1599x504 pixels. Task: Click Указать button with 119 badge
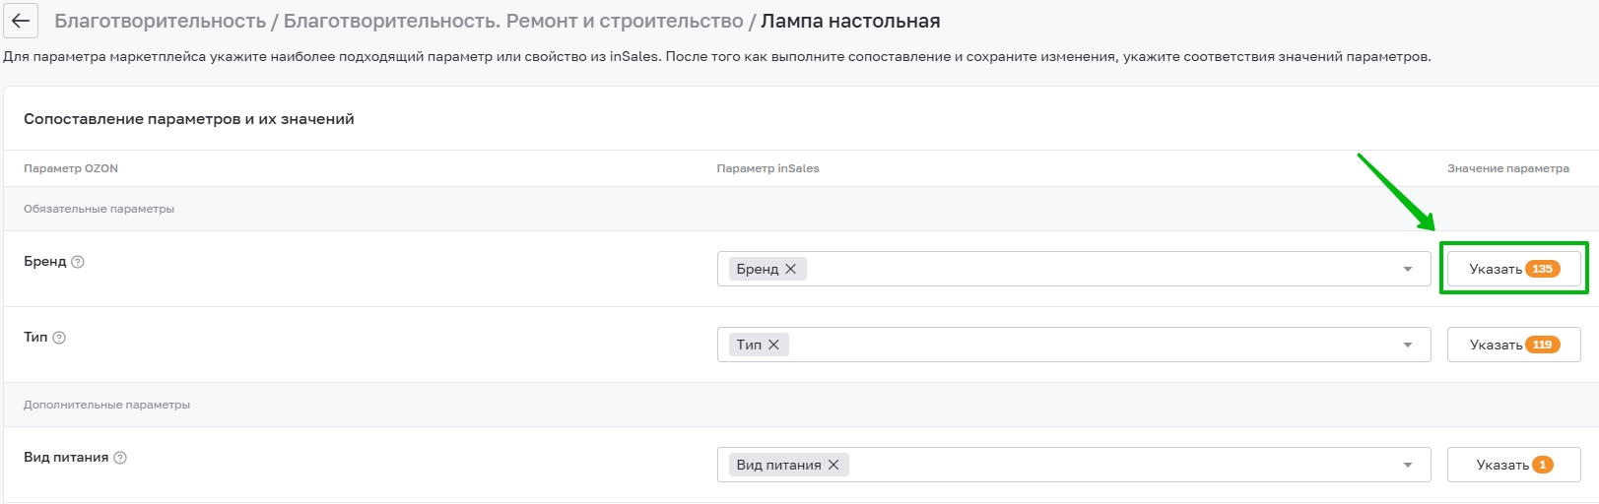pos(1514,345)
